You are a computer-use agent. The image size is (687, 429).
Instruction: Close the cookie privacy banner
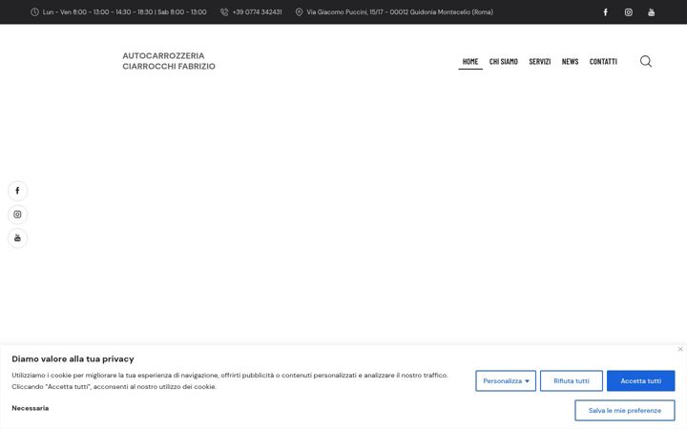tap(680, 349)
